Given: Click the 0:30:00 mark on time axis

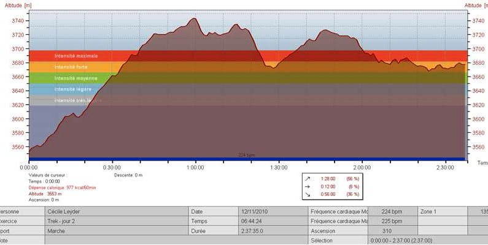Looking at the screenshot, I should 112,167.
